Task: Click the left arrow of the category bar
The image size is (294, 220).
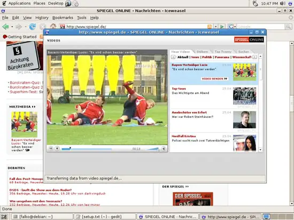Action: point(173,57)
